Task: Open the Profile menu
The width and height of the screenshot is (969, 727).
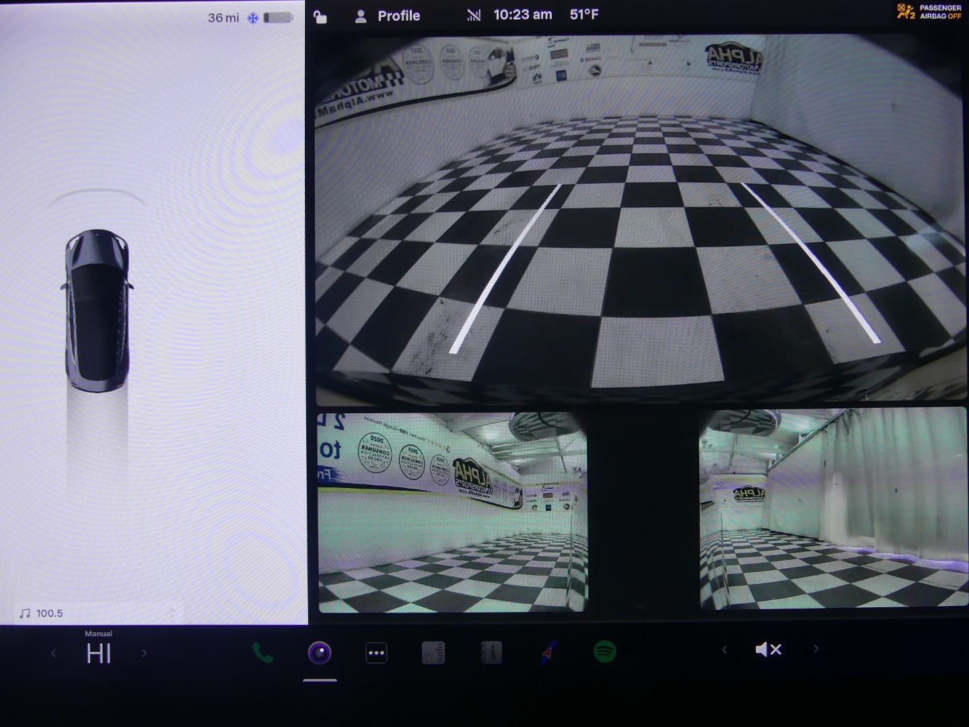Action: click(388, 16)
